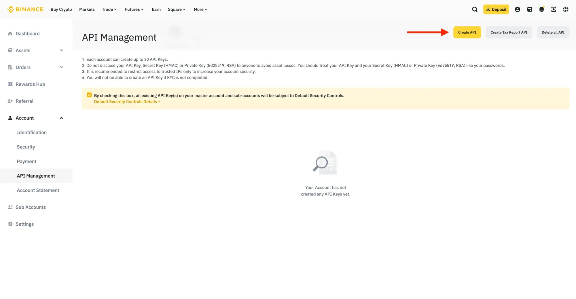Image resolution: width=576 pixels, height=299 pixels.
Task: Click the Settings gear icon
Action: tap(10, 224)
